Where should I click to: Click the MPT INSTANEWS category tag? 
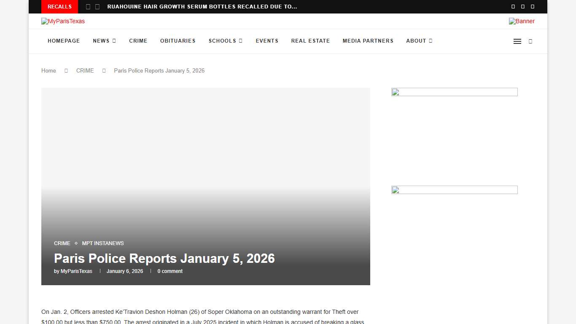coord(102,243)
